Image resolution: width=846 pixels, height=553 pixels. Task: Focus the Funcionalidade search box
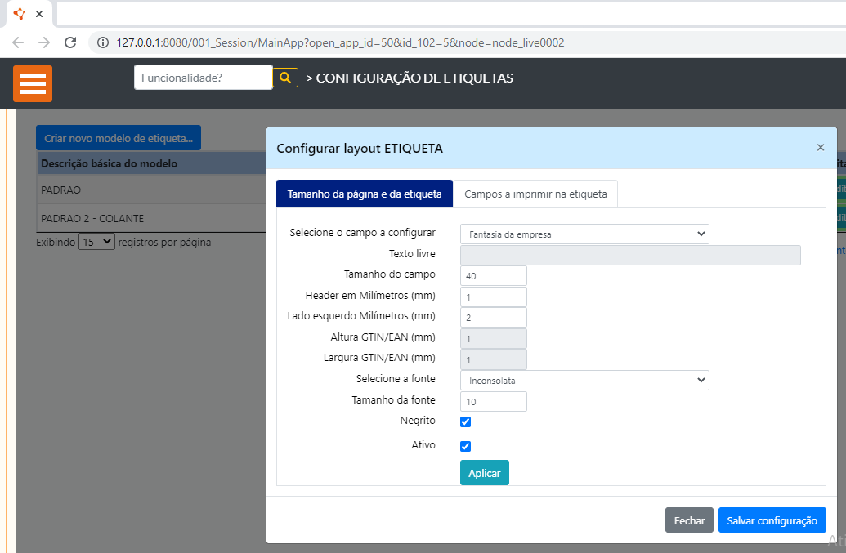(x=203, y=78)
